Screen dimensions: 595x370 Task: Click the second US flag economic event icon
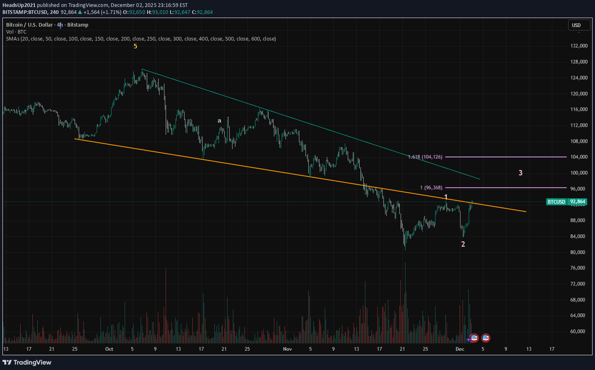click(x=486, y=338)
